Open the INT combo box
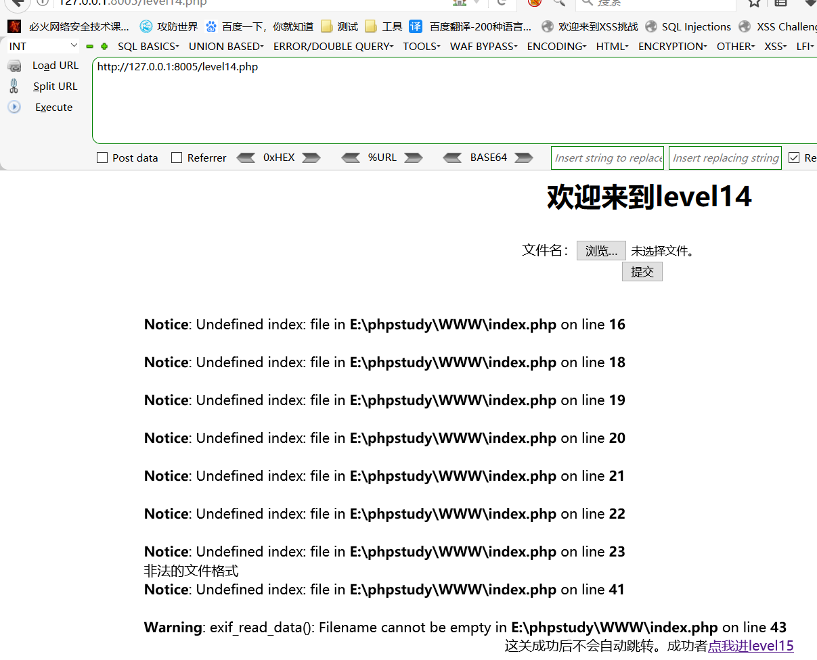Viewport: 817px width, 660px height. 43,46
